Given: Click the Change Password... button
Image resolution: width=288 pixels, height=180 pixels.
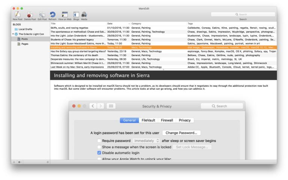Looking at the screenshot, I should pyautogui.click(x=181, y=133).
